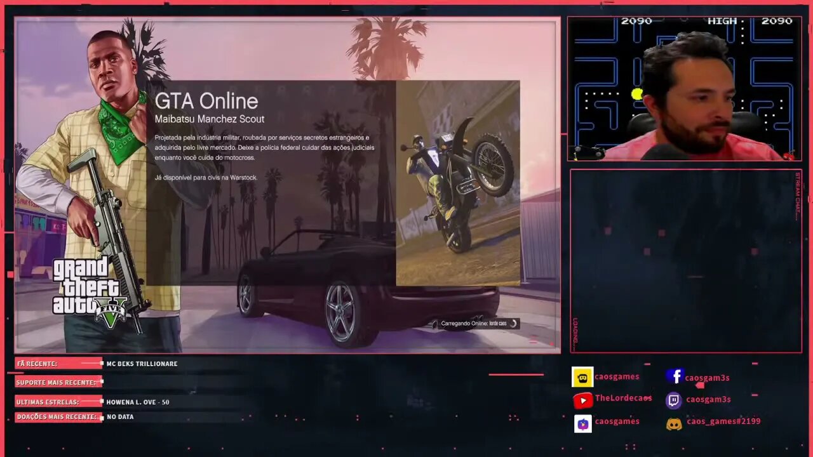The width and height of the screenshot is (813, 457).
Task: Click the purple Twitch icon
Action: (x=674, y=400)
